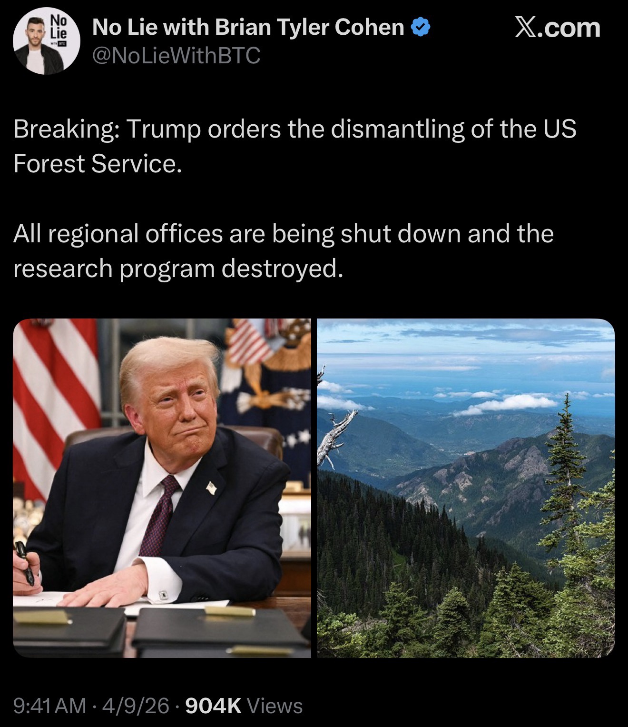Open Brian Tyler Cohen's profile avatar
628x727 pixels.
coord(46,43)
